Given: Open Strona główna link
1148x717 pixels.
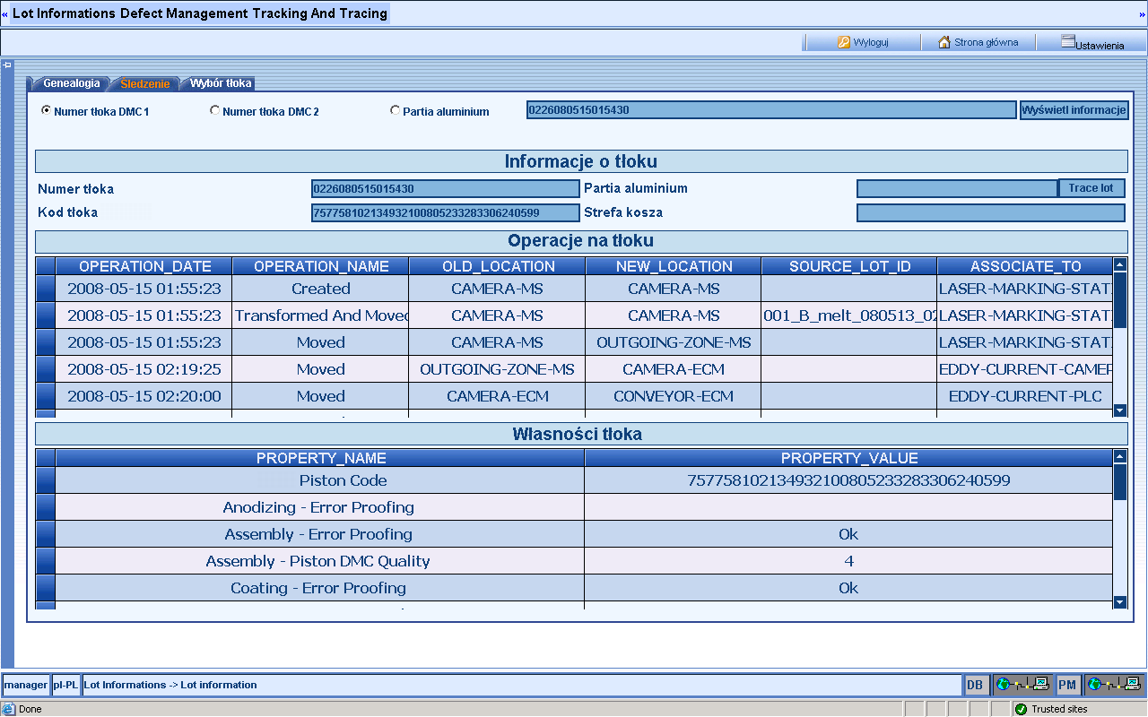Looking at the screenshot, I should (x=986, y=42).
